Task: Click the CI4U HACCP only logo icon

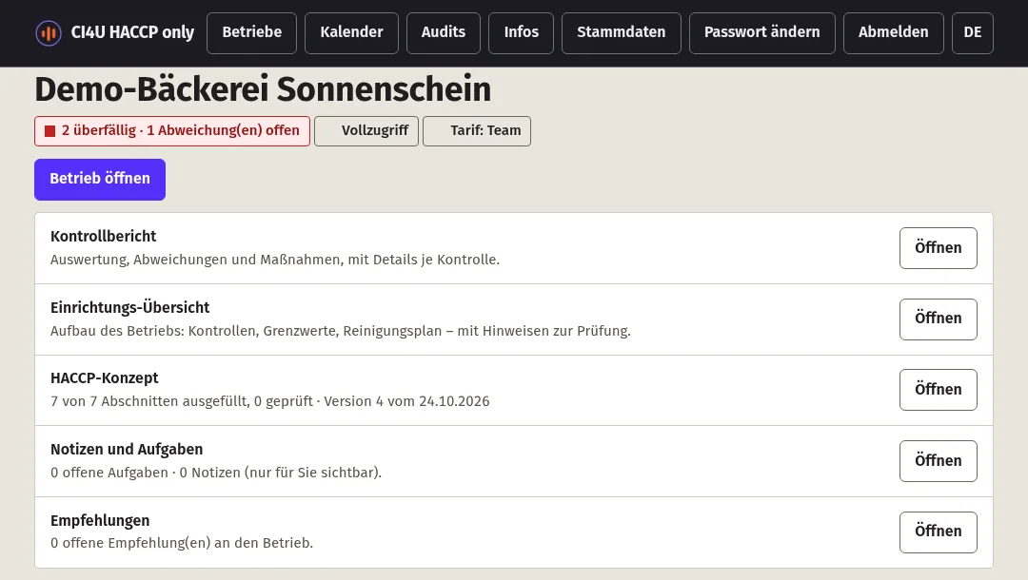Action: 49,32
